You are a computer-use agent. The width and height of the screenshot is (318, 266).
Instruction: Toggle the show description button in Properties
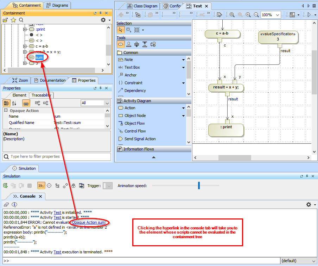(x=26, y=103)
